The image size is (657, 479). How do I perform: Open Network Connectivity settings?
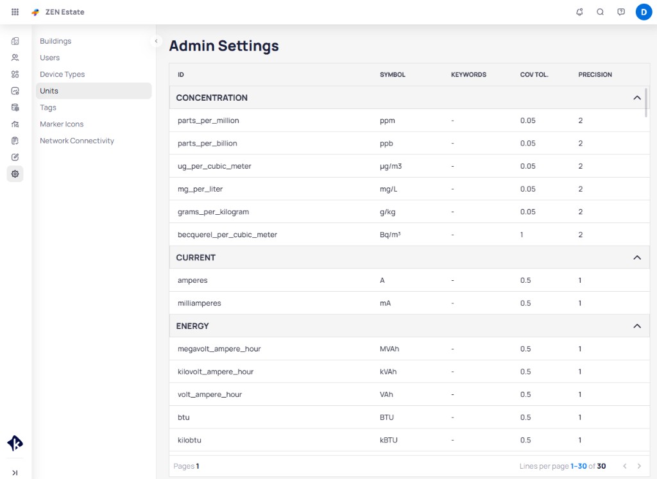[77, 140]
